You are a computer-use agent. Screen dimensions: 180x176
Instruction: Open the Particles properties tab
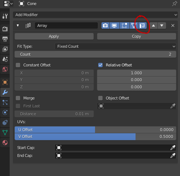[x=5, y=102]
